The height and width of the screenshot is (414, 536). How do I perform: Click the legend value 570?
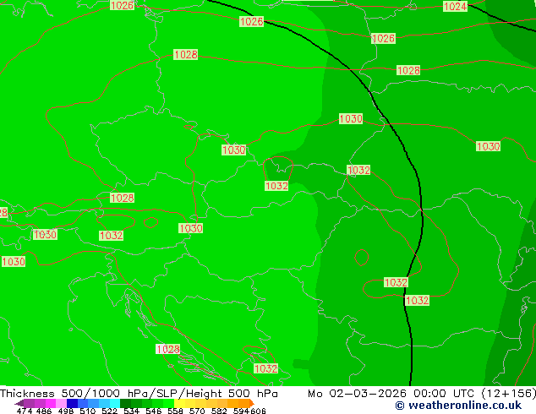coord(197,411)
